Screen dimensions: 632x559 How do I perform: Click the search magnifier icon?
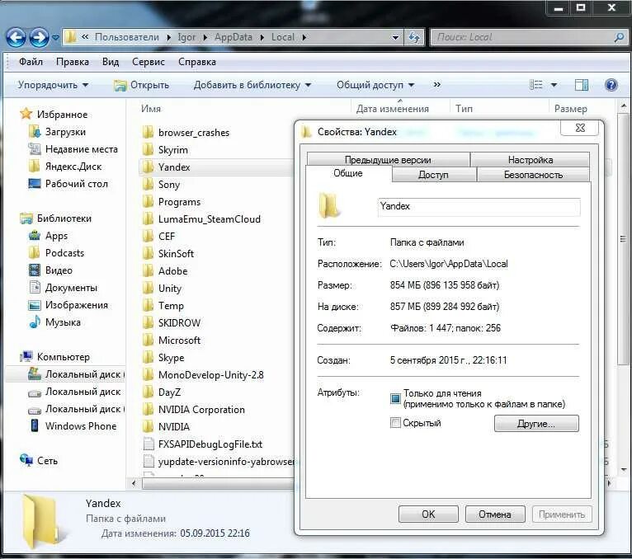pyautogui.click(x=619, y=37)
